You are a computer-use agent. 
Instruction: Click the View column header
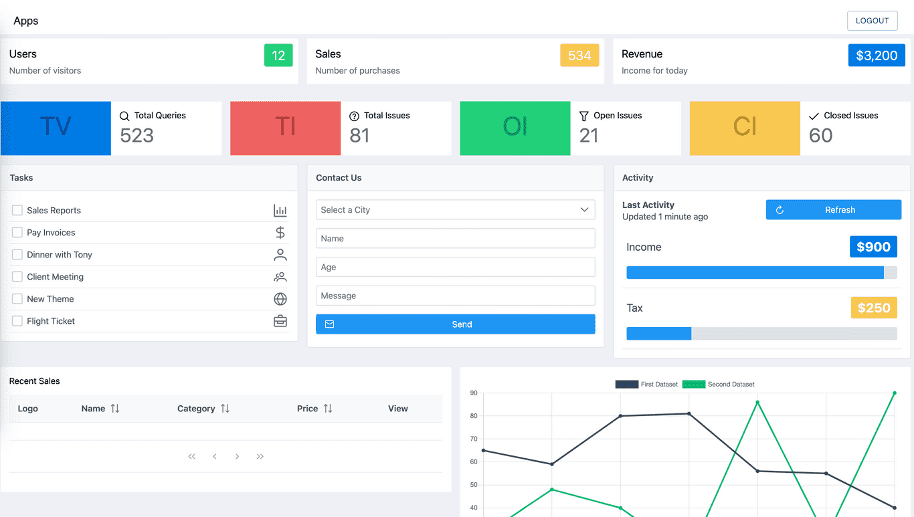point(398,409)
